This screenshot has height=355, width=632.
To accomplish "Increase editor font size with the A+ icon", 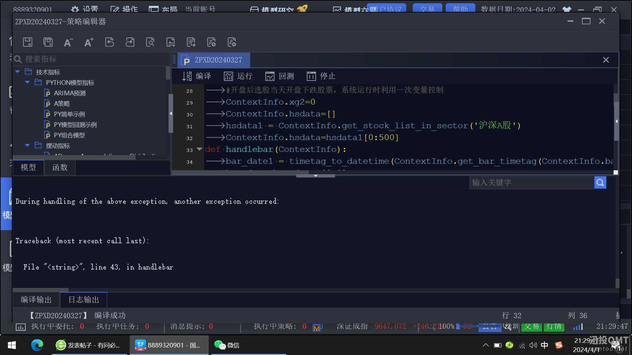I will (x=89, y=42).
